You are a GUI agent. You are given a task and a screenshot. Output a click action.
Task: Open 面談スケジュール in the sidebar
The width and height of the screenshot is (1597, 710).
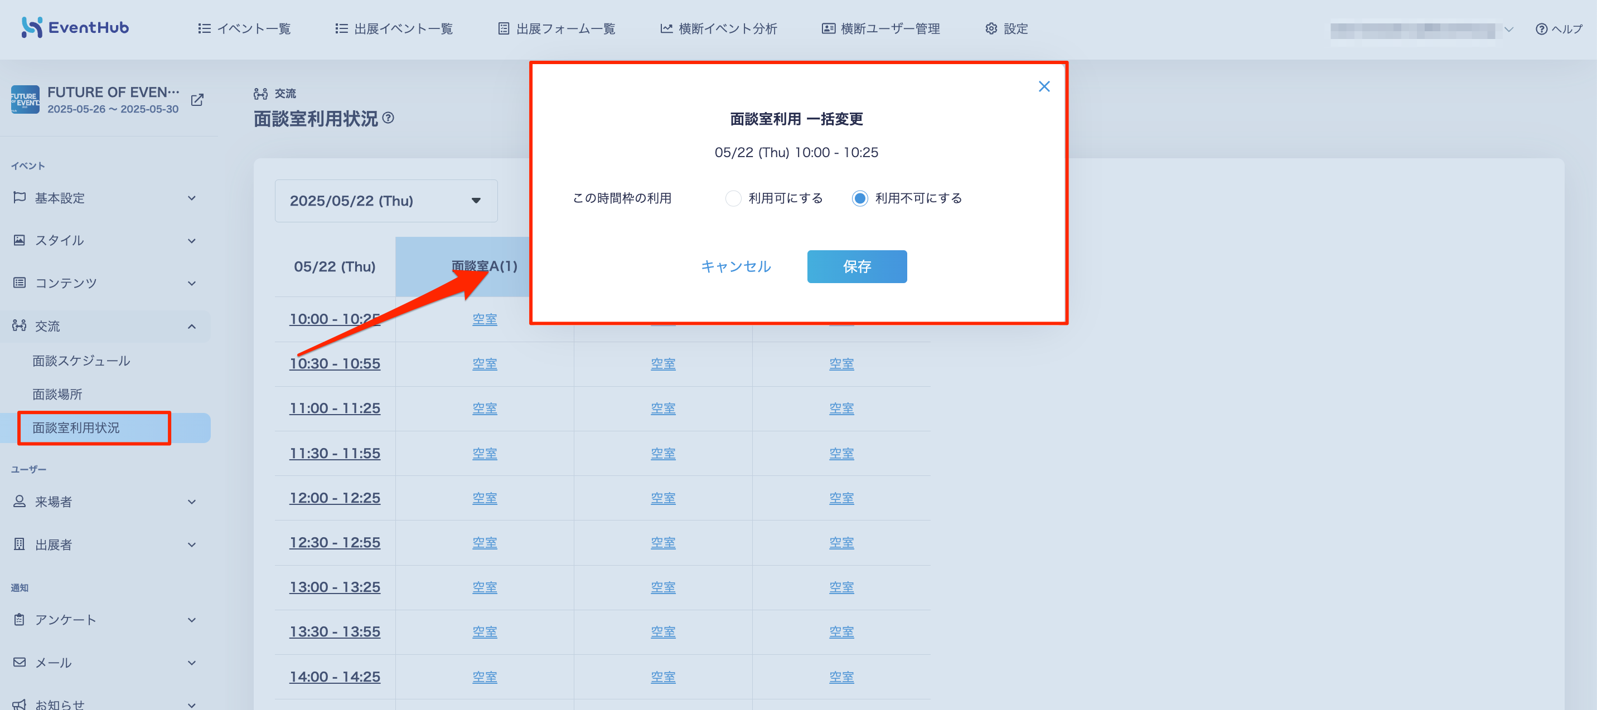[81, 361]
